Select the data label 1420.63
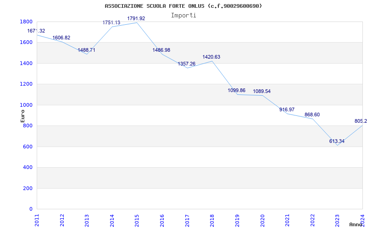367x229 pixels. (x=211, y=57)
